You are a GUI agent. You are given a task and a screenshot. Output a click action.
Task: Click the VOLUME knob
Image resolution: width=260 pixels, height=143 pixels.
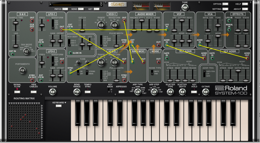tap(53, 92)
